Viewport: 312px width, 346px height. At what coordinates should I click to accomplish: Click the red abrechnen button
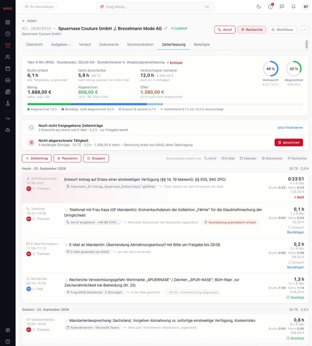[289, 143]
